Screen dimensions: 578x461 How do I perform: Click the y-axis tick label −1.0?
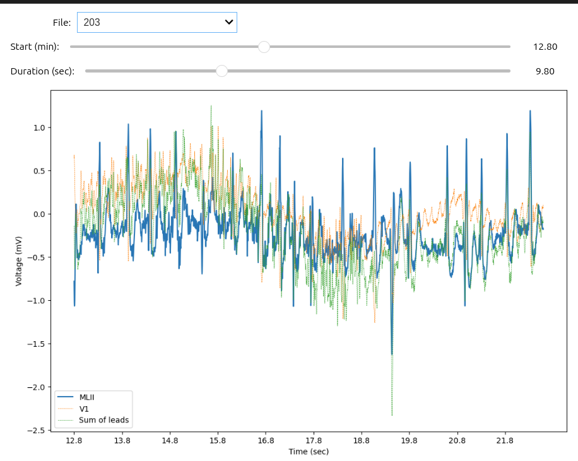coord(36,301)
